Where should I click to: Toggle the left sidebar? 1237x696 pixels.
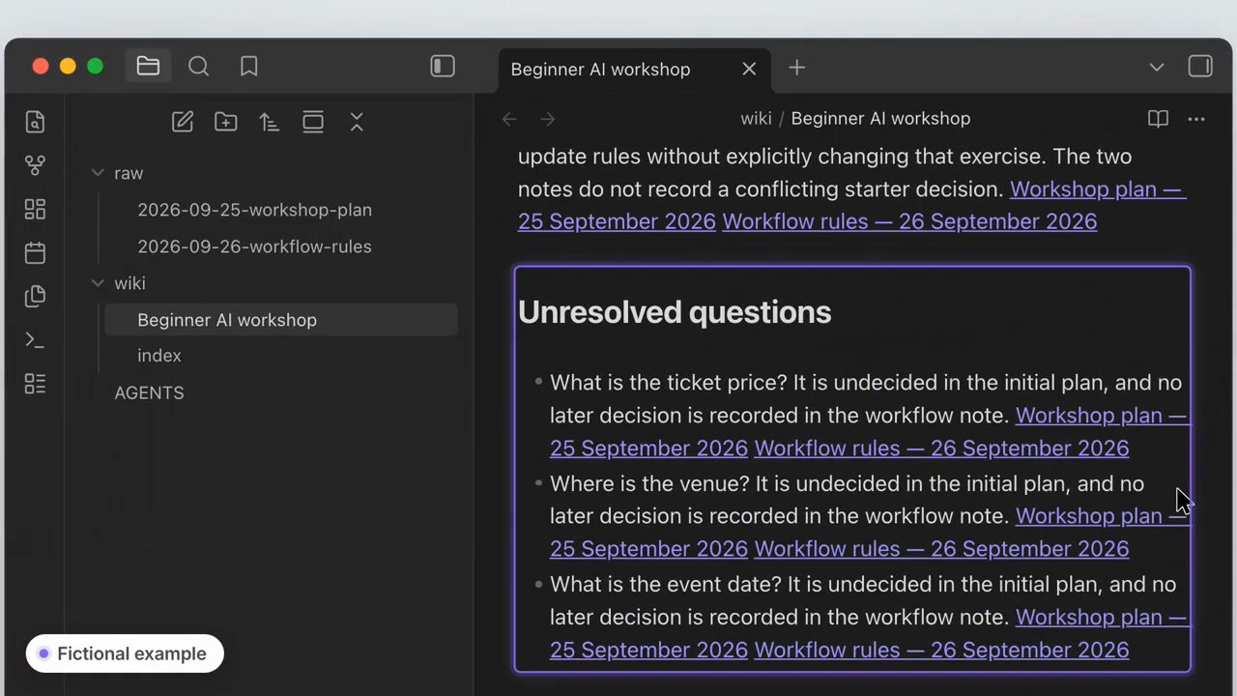tap(443, 66)
